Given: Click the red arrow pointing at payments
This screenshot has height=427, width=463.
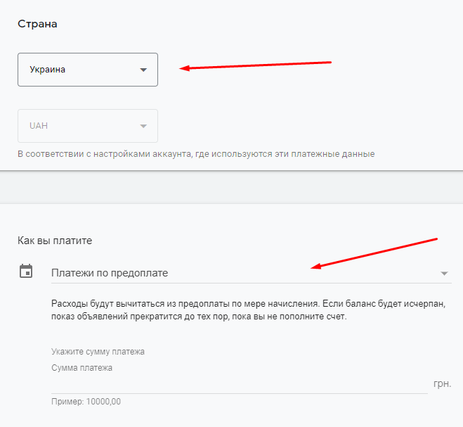Looking at the screenshot, I should [x=375, y=253].
